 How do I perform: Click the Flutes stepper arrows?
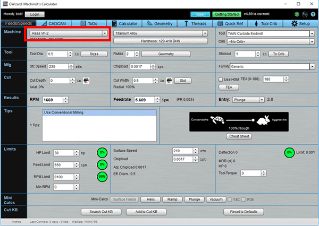pyautogui.click(x=137, y=54)
